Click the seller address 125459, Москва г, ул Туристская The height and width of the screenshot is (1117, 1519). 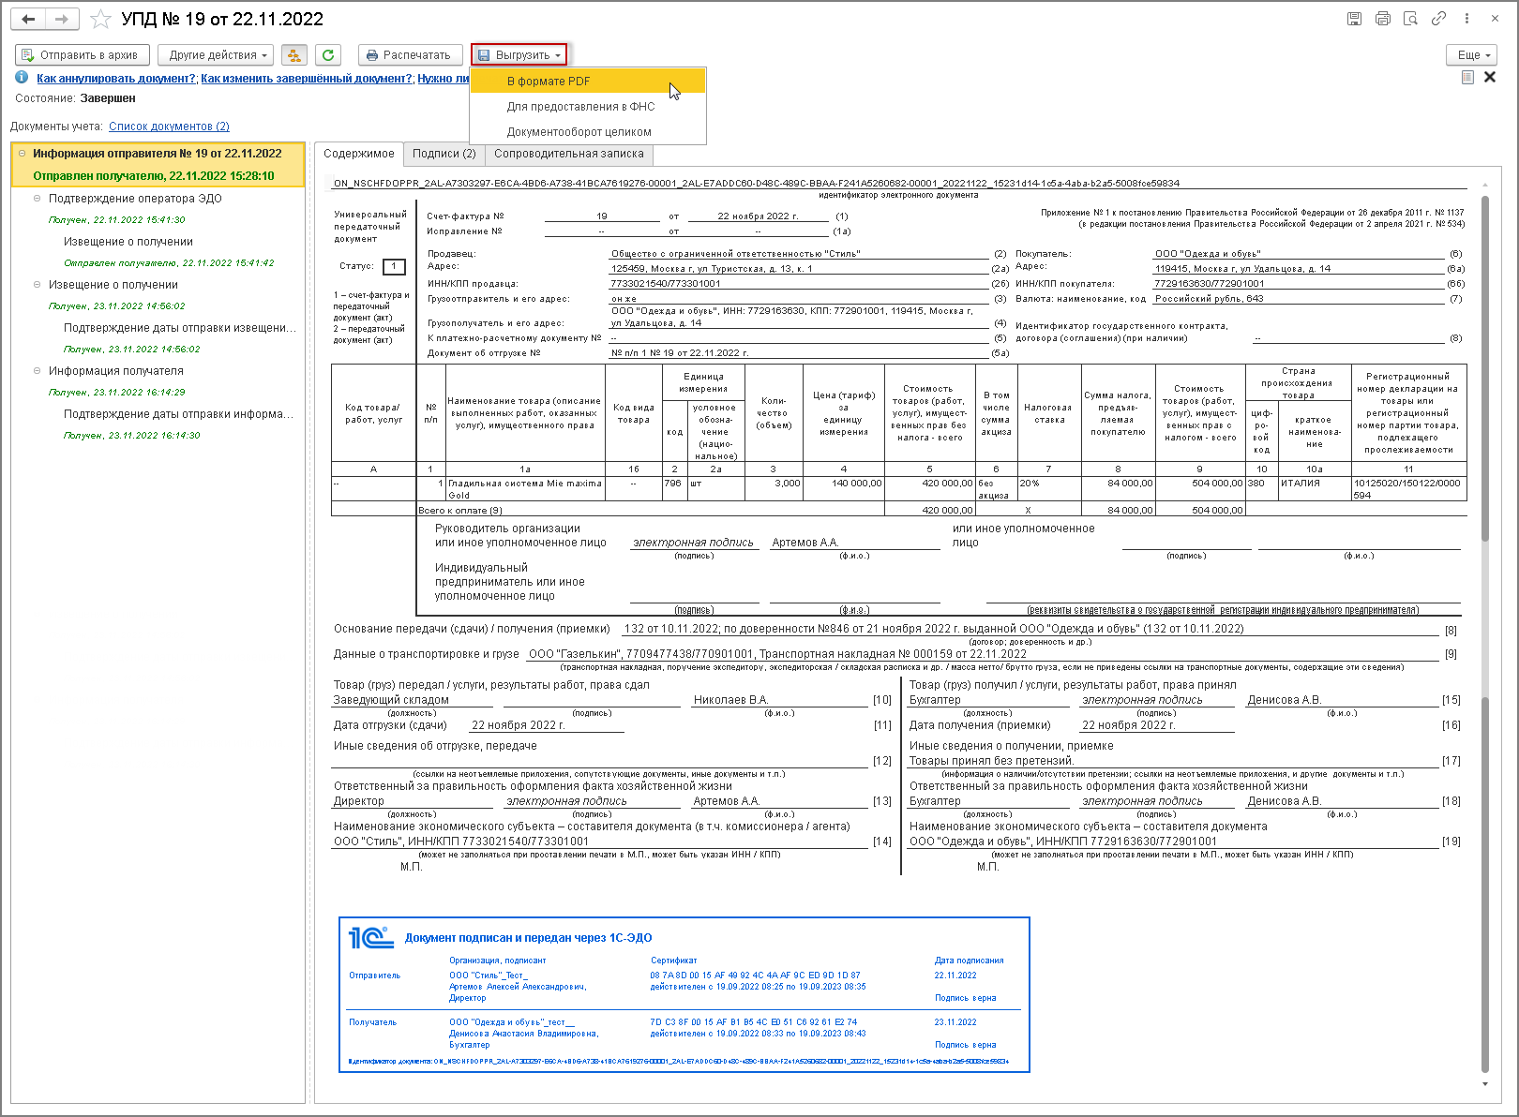click(x=712, y=269)
